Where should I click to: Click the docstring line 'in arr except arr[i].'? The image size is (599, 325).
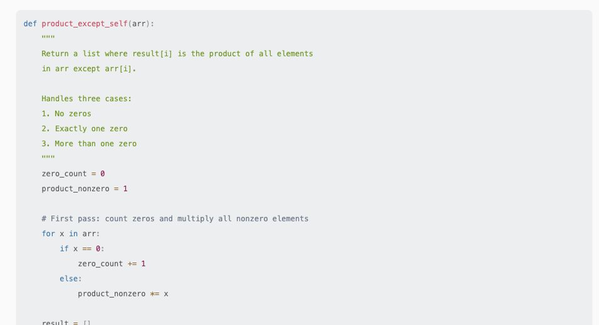click(x=89, y=69)
